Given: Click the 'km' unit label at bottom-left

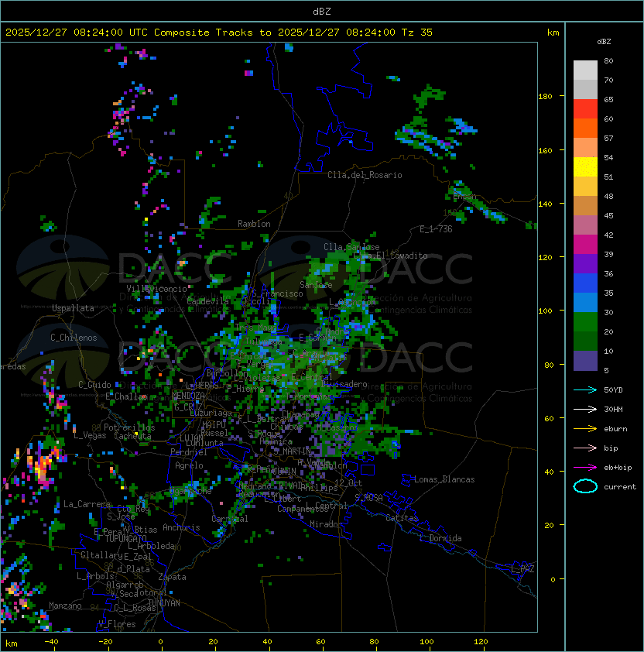Looking at the screenshot, I should point(12,643).
